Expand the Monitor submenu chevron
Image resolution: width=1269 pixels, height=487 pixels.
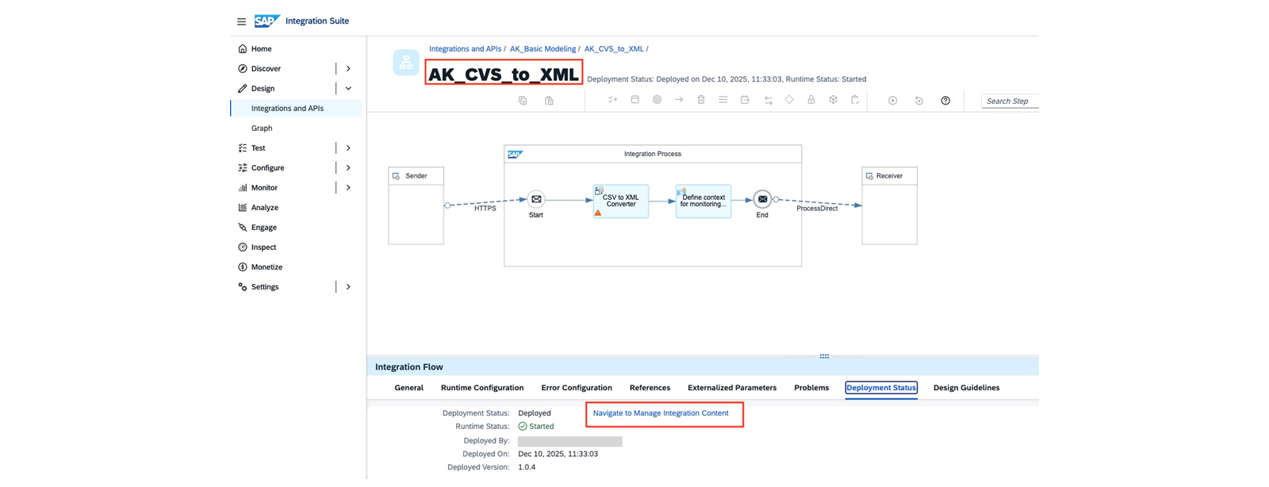tap(348, 188)
